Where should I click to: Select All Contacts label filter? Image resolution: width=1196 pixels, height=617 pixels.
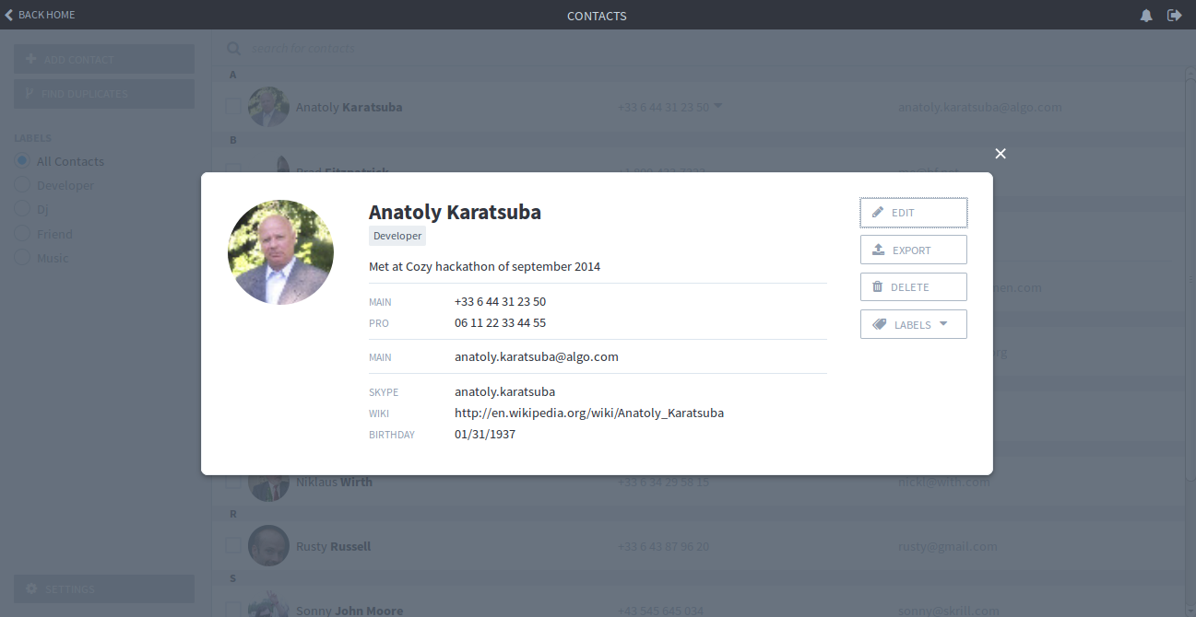[x=60, y=161]
